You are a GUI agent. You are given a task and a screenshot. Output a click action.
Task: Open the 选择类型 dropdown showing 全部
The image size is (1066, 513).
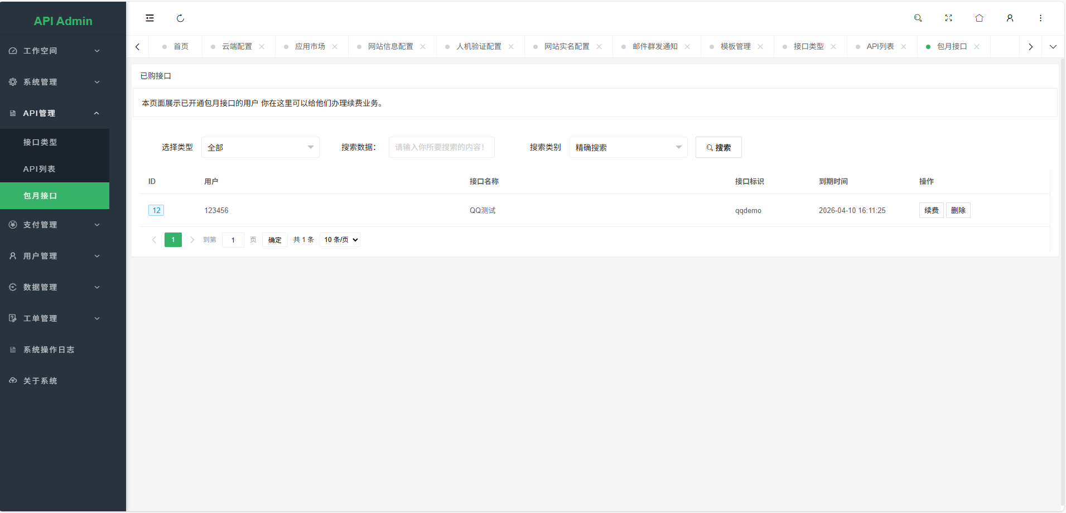coord(260,147)
